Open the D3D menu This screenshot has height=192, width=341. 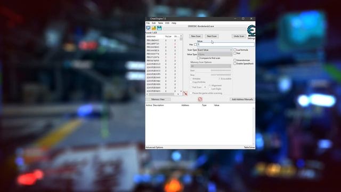click(167, 23)
